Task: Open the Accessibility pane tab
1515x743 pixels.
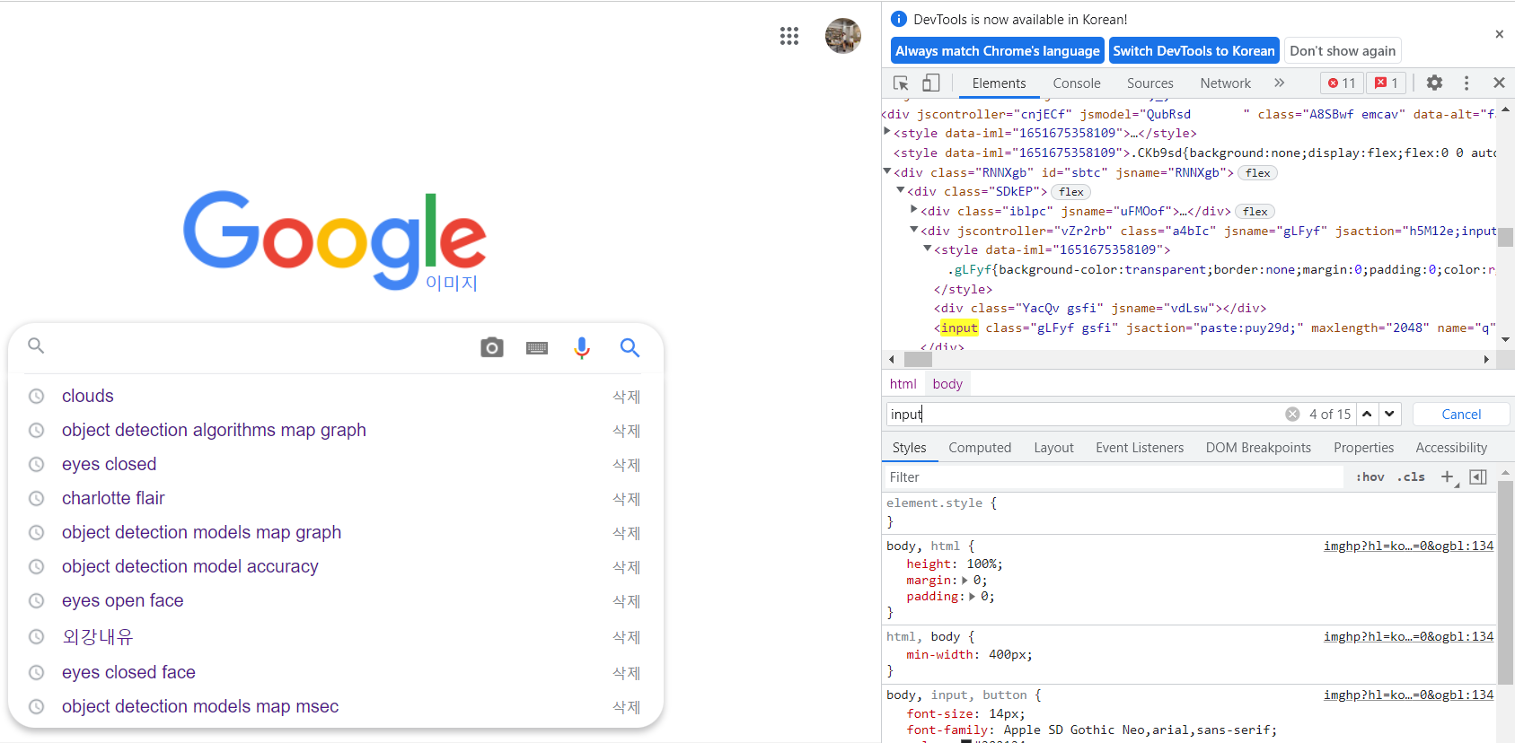Action: 1451,448
